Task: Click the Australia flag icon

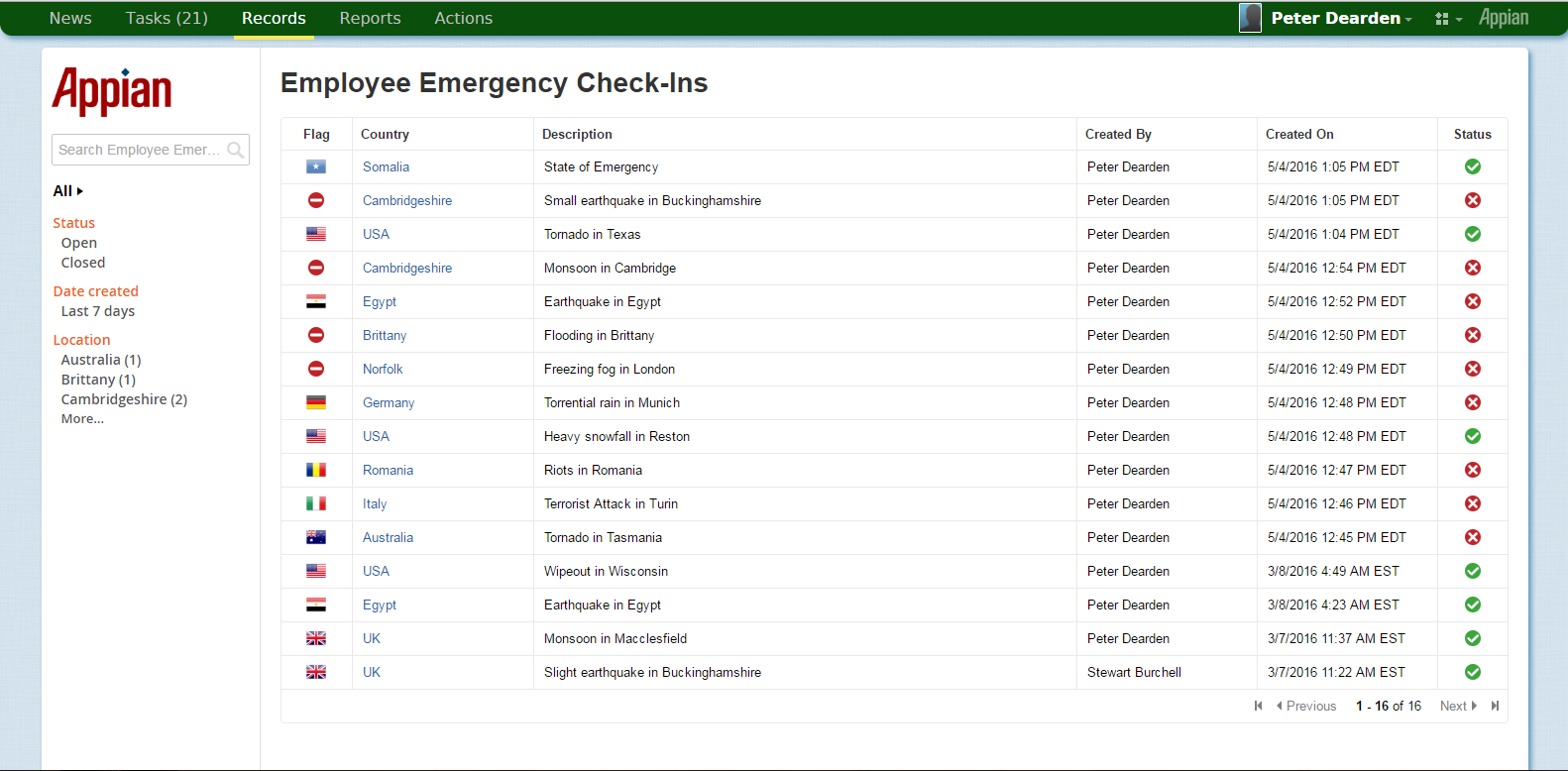Action: [316, 537]
